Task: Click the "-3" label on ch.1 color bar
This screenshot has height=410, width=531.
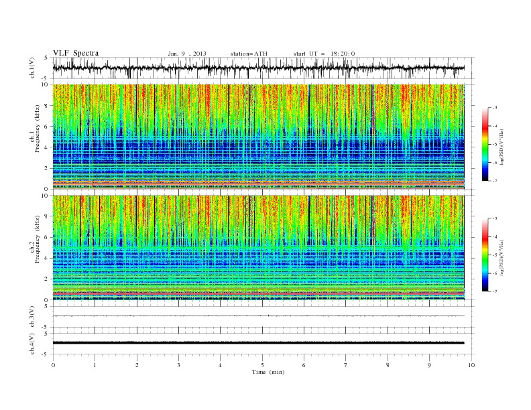Action: point(495,108)
